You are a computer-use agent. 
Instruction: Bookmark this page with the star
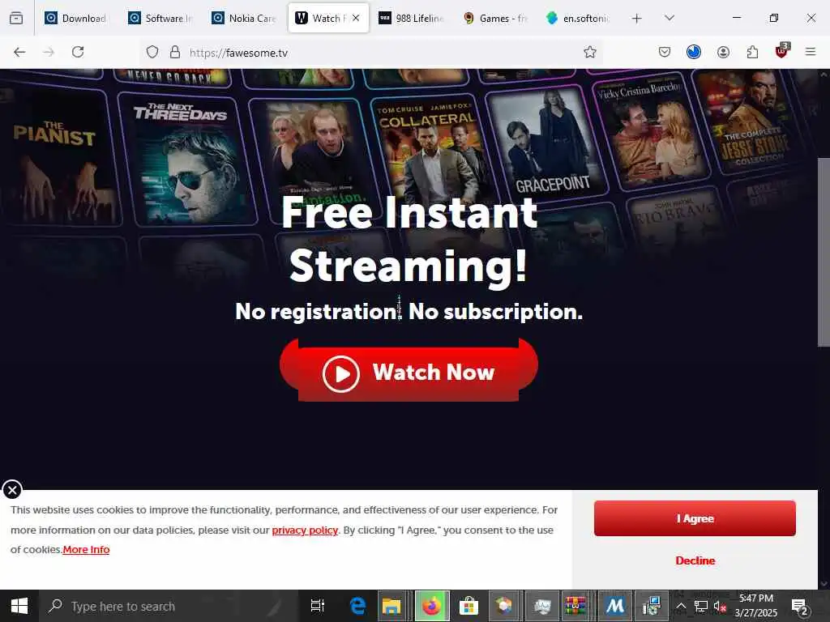point(590,52)
